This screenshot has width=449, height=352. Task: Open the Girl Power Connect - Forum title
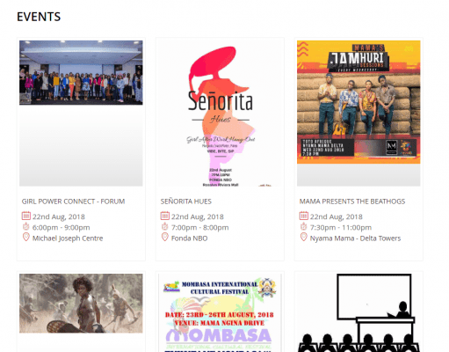click(x=73, y=202)
